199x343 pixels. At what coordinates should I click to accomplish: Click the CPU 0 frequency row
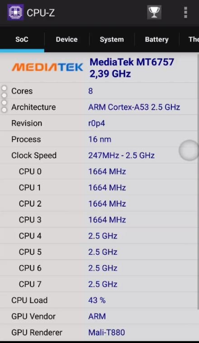[98, 171]
